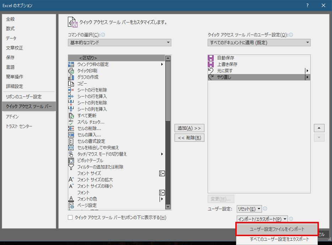This screenshot has width=332, height=245.
Task: Select the コピー command icon
Action: pyautogui.click(x=71, y=84)
